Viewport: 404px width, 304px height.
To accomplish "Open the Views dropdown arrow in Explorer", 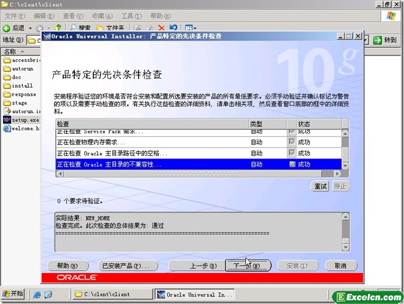I will [195, 28].
